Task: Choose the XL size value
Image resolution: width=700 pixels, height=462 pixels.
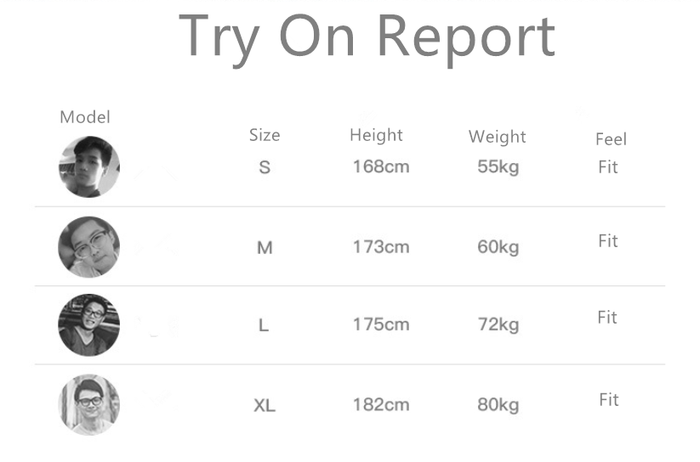Action: point(265,405)
